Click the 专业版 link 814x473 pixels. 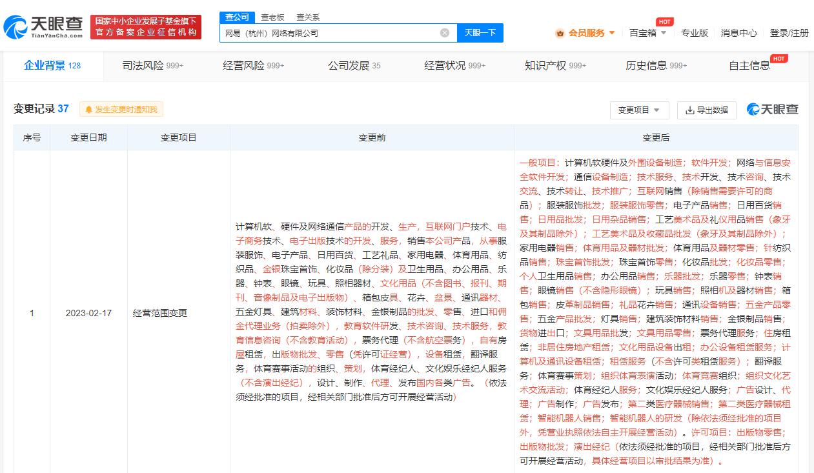point(694,33)
